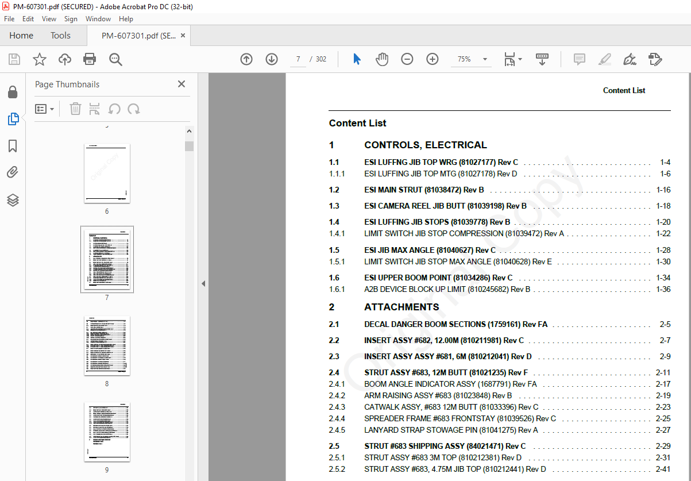Click the ATTACHMENTS section heading

pyautogui.click(x=402, y=307)
